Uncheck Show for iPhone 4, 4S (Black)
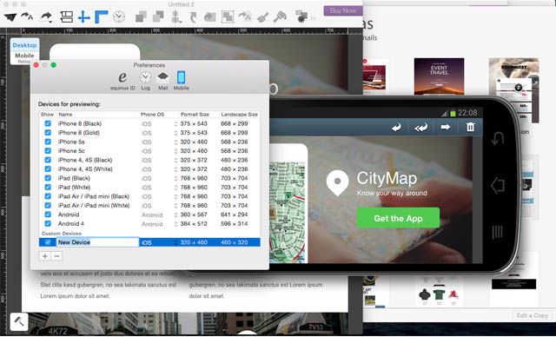The width and height of the screenshot is (556, 337). point(48,160)
